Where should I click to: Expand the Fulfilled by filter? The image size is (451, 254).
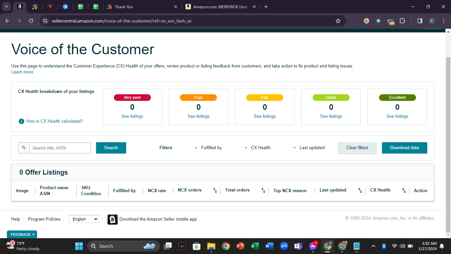pos(208,148)
